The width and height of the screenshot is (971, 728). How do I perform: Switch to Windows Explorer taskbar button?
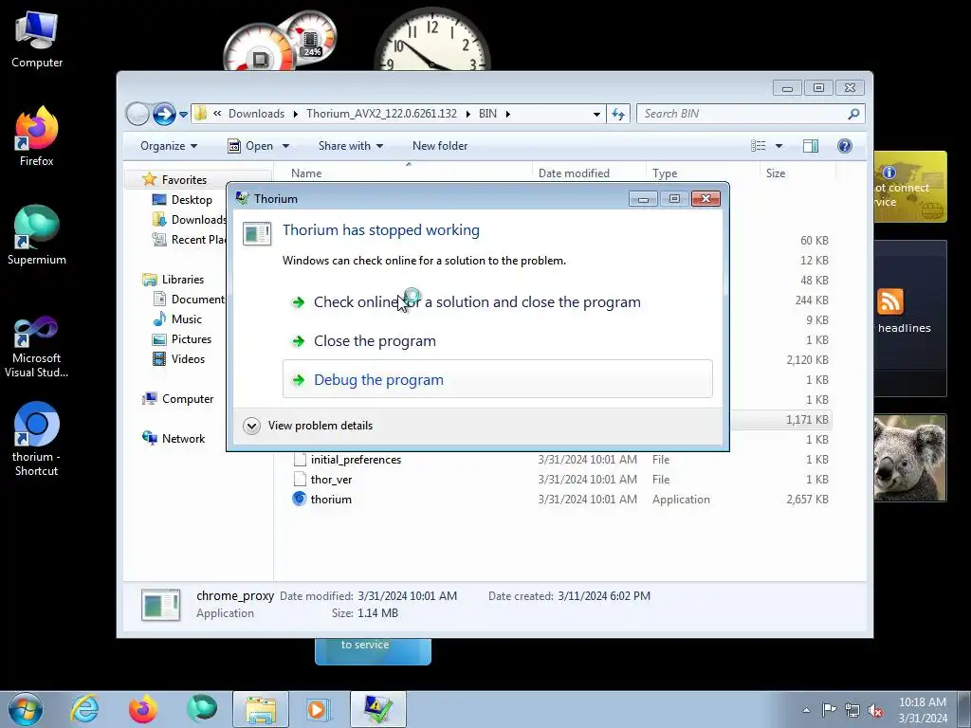261,709
